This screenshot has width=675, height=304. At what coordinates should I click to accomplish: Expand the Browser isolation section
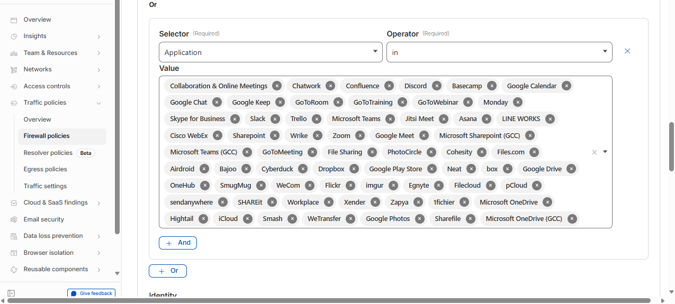pyautogui.click(x=99, y=253)
